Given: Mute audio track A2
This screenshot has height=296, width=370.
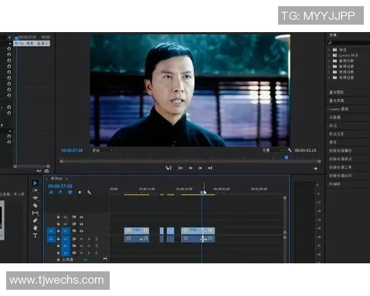Looking at the screenshot, I should [x=81, y=246].
